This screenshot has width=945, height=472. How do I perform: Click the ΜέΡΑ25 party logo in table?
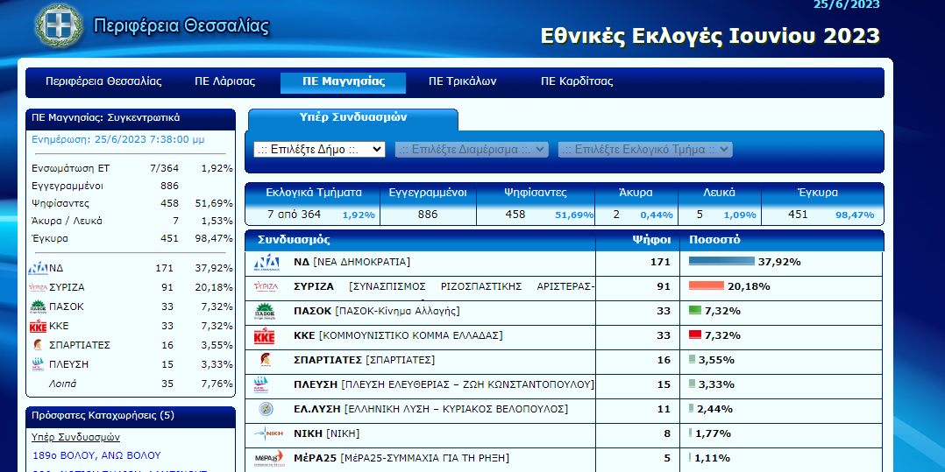266,458
